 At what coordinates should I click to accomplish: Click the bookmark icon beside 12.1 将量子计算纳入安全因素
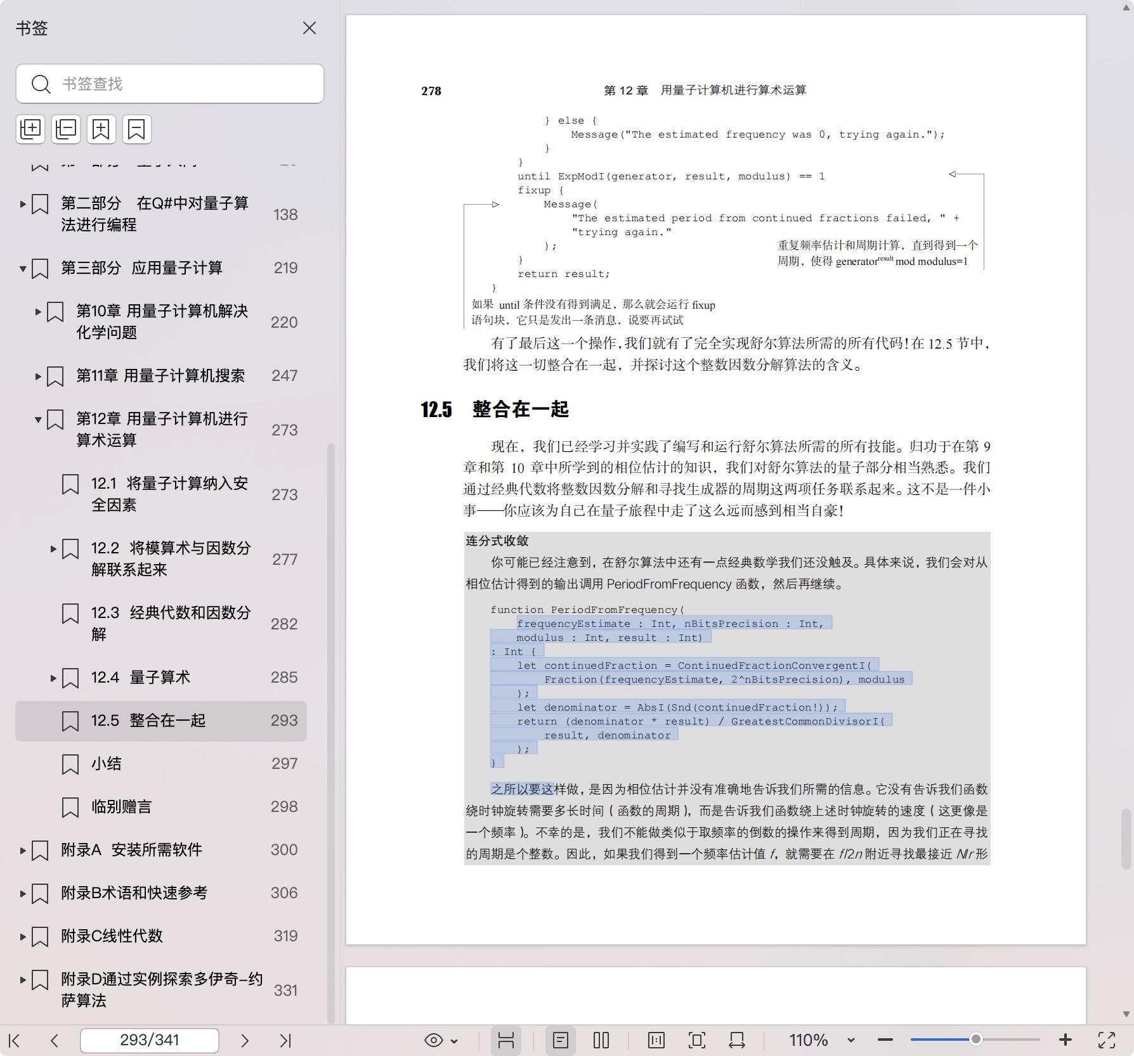[x=70, y=484]
